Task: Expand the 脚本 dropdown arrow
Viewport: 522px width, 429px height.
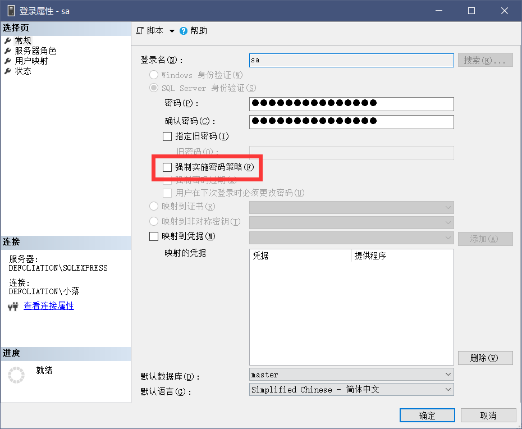Action: (x=172, y=31)
